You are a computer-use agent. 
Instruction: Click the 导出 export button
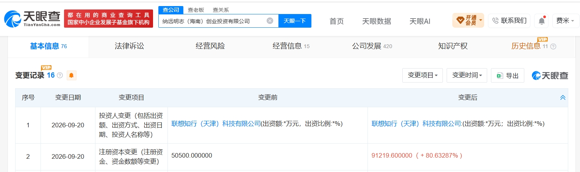tap(508, 75)
